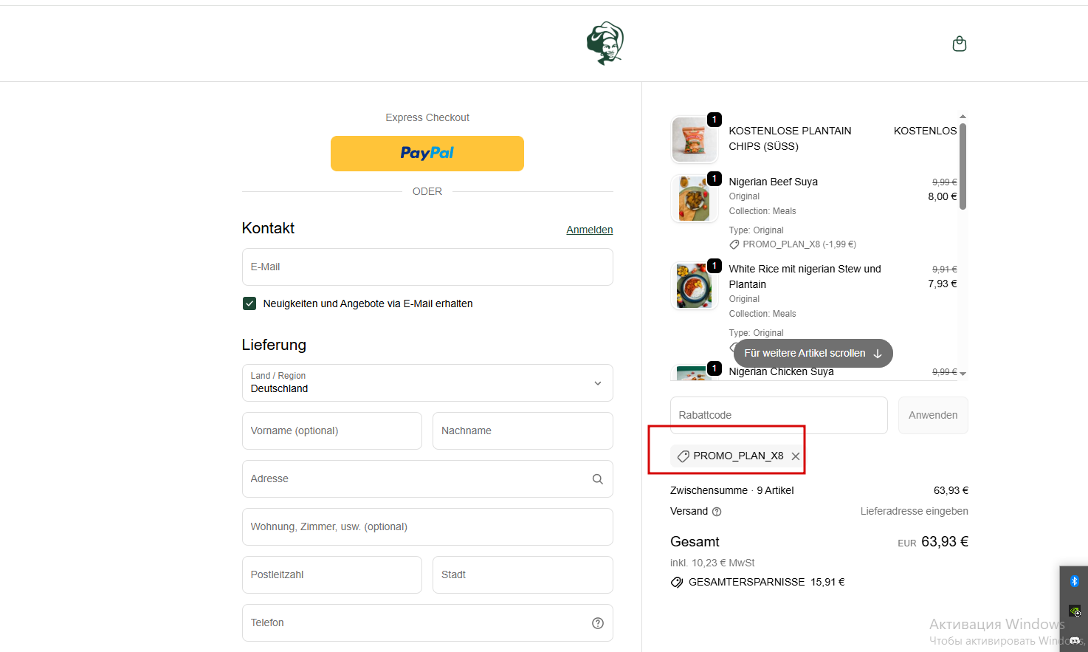This screenshot has height=652, width=1088.
Task: Click the PROMO_PLAN_X8 (-1,99 €) line under Beef Suya
Action: click(x=799, y=244)
